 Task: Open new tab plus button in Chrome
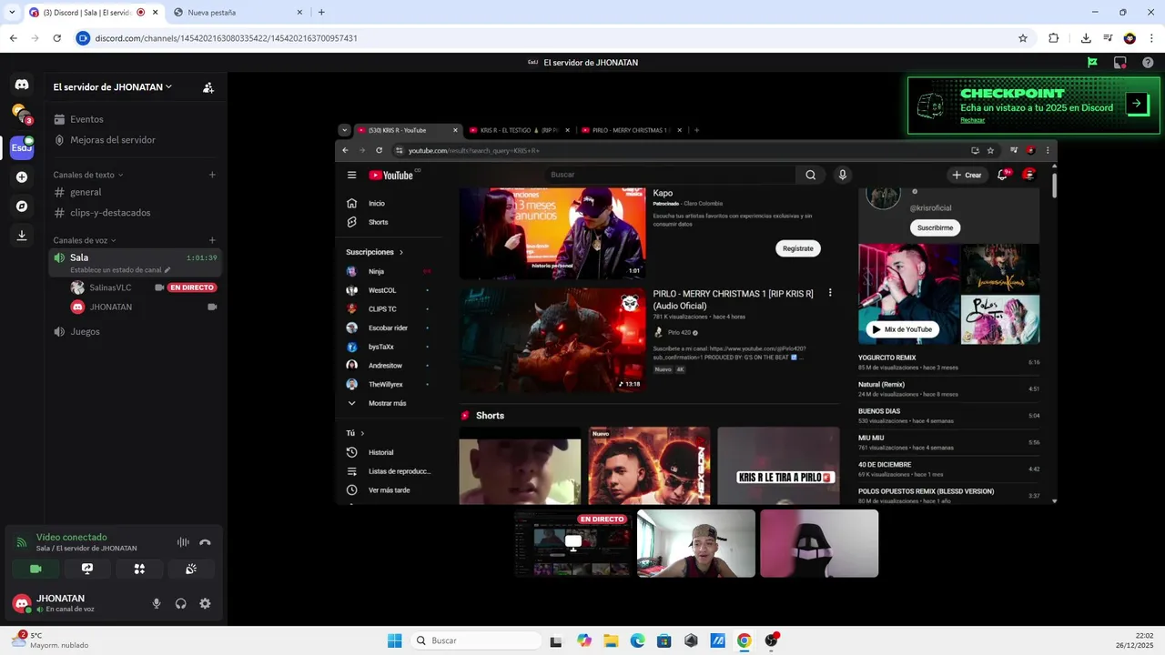pos(321,13)
